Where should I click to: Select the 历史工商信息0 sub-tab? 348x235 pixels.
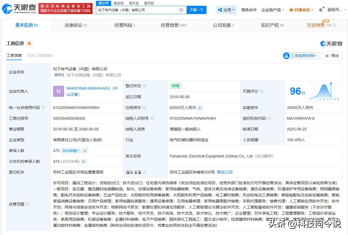pos(40,55)
